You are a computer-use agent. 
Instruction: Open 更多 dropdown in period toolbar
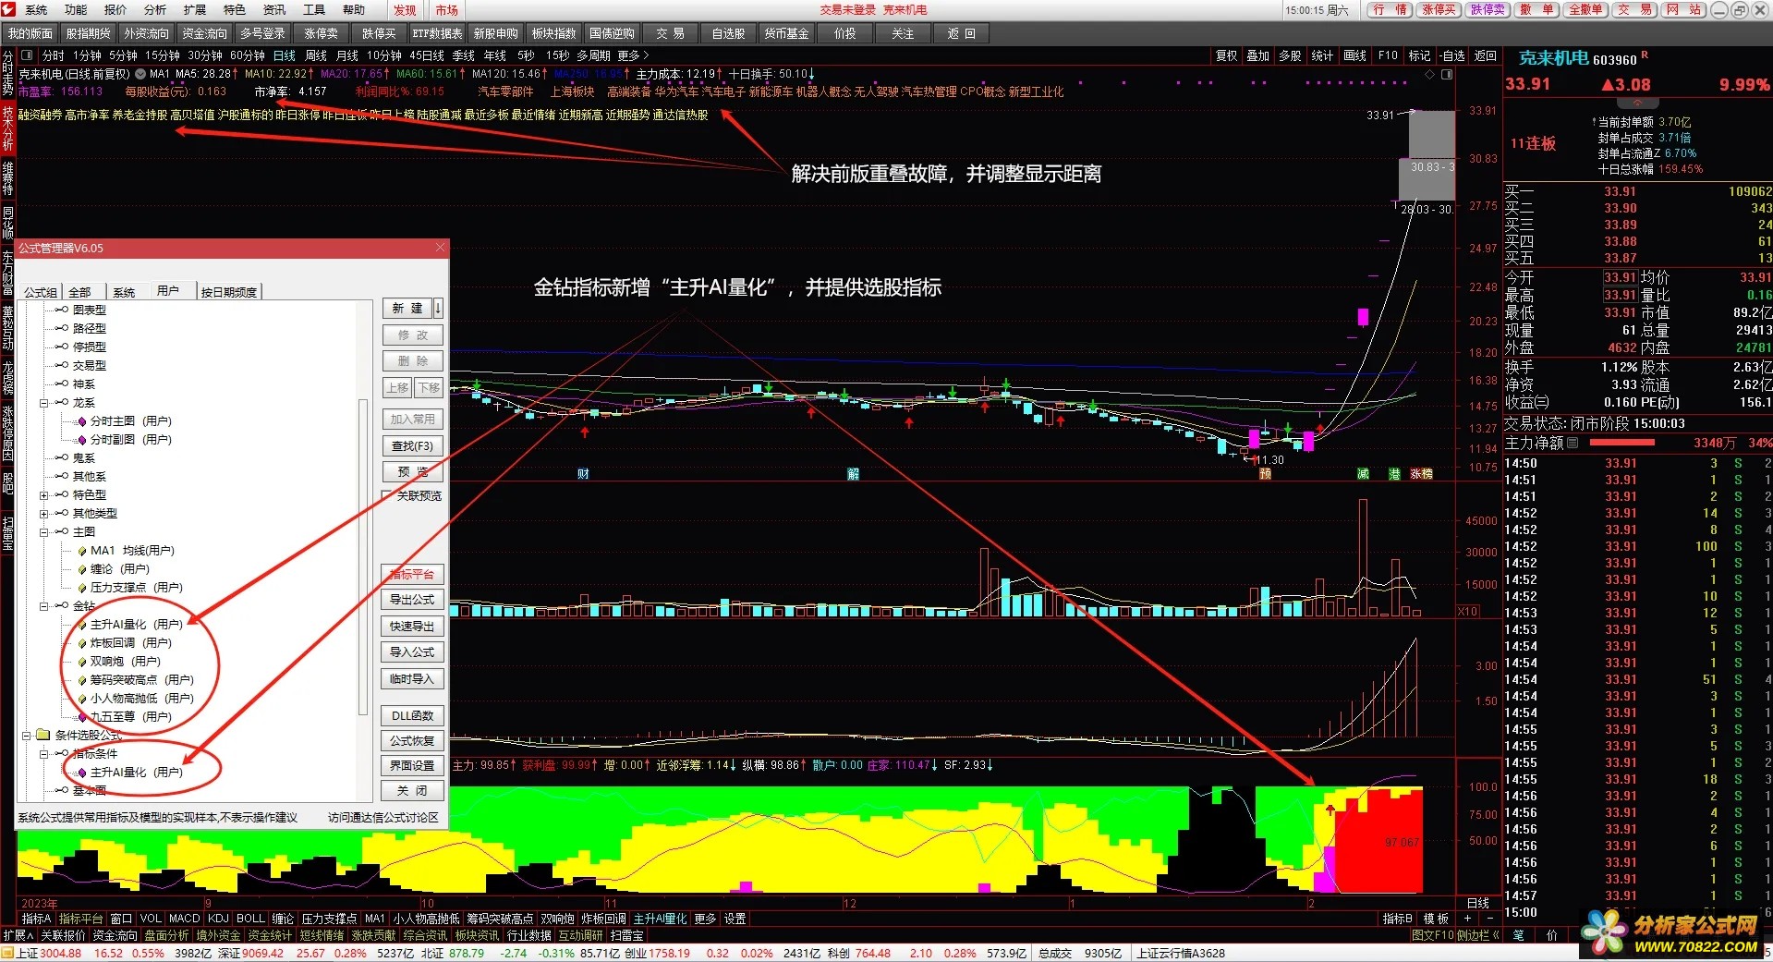[633, 55]
